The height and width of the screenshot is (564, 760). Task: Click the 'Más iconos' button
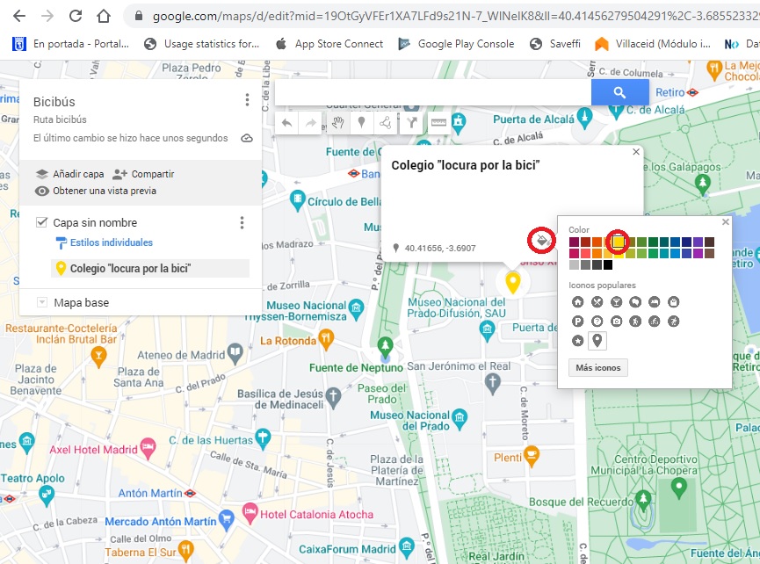point(598,368)
